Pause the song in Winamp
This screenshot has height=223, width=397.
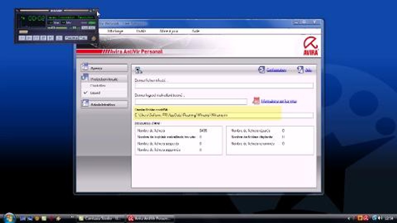pos(36,38)
